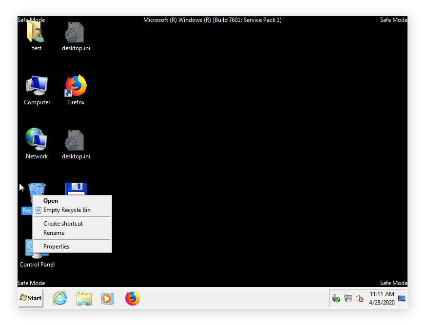Open the Network desktop icon
The height and width of the screenshot is (325, 426).
click(x=37, y=140)
